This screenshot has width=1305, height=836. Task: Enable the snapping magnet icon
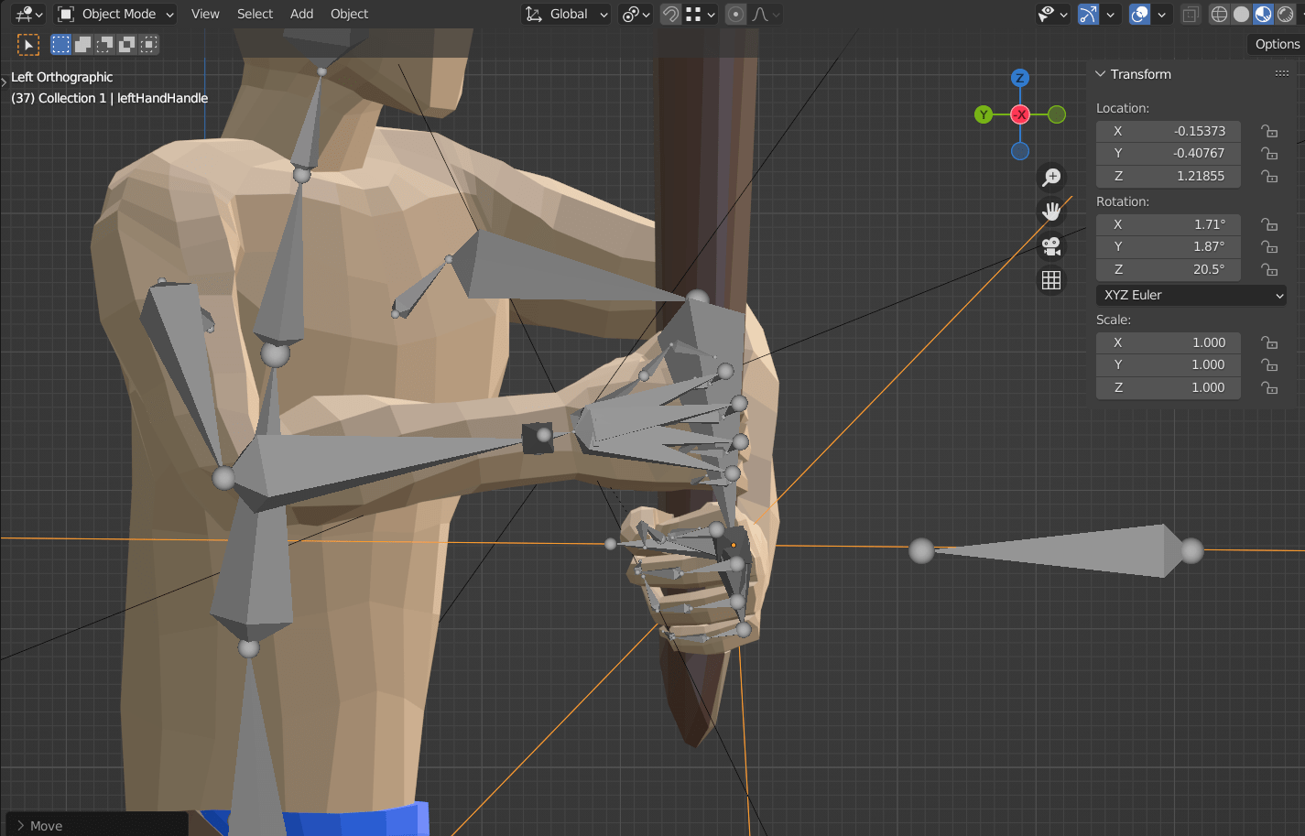(x=671, y=14)
